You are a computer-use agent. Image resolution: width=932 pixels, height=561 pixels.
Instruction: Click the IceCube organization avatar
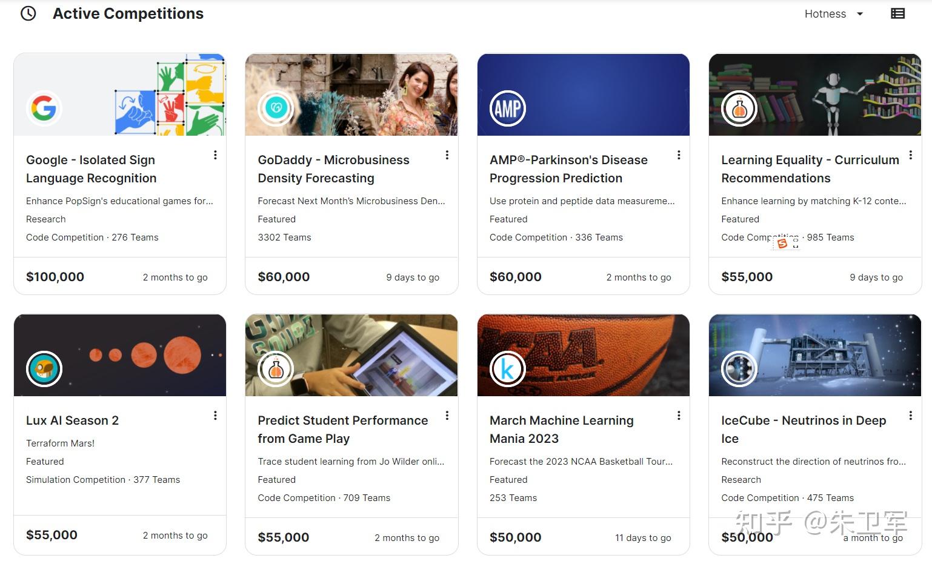click(x=739, y=368)
